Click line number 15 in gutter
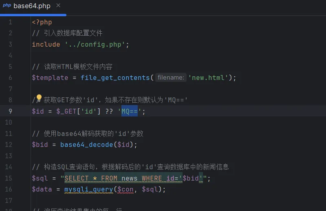The width and height of the screenshot is (326, 211). pos(9,178)
